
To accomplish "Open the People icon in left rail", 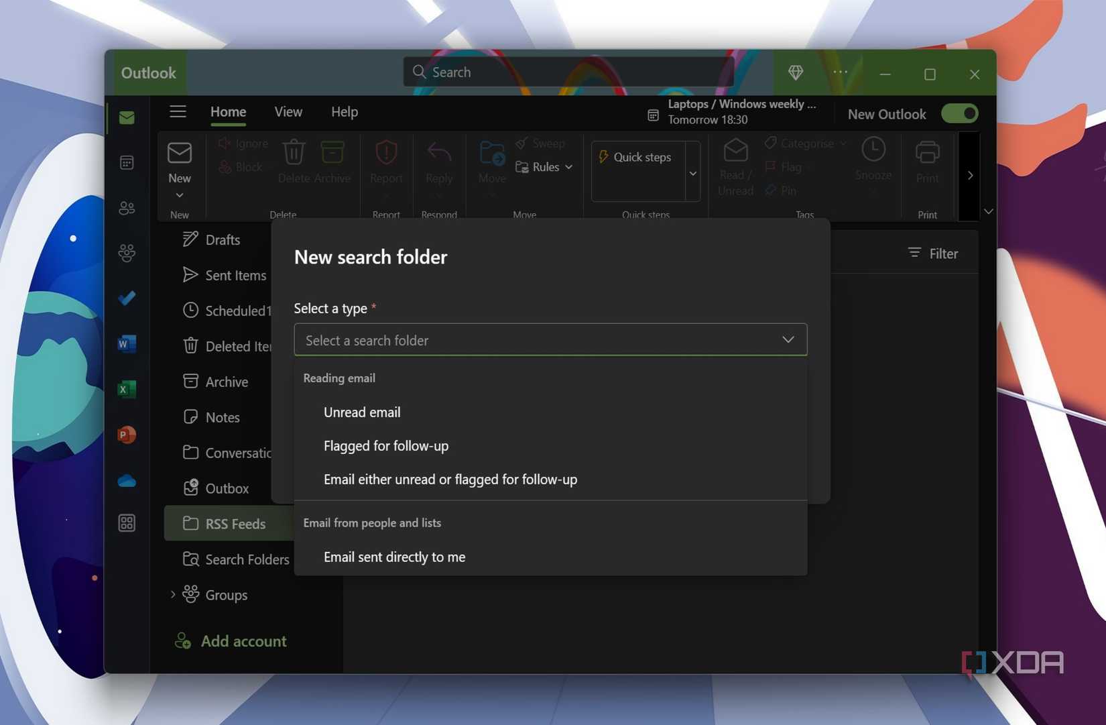I will (x=127, y=208).
